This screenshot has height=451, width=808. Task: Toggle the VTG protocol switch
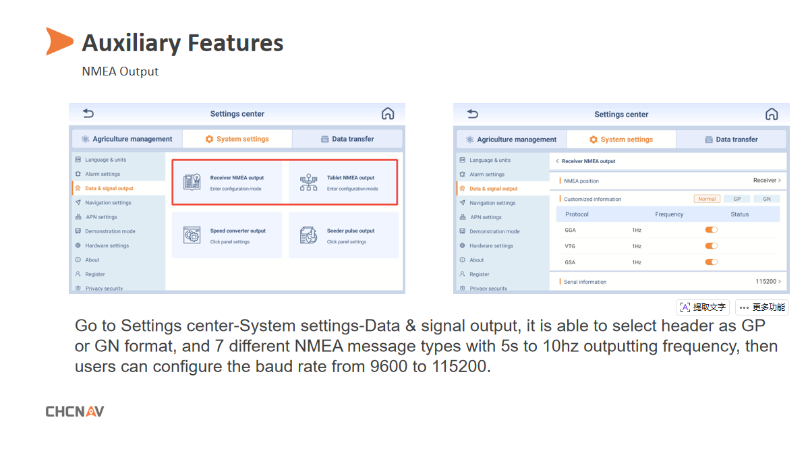point(711,246)
